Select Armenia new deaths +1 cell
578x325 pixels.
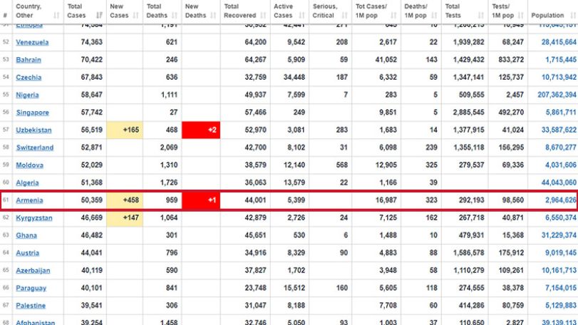[x=201, y=200]
